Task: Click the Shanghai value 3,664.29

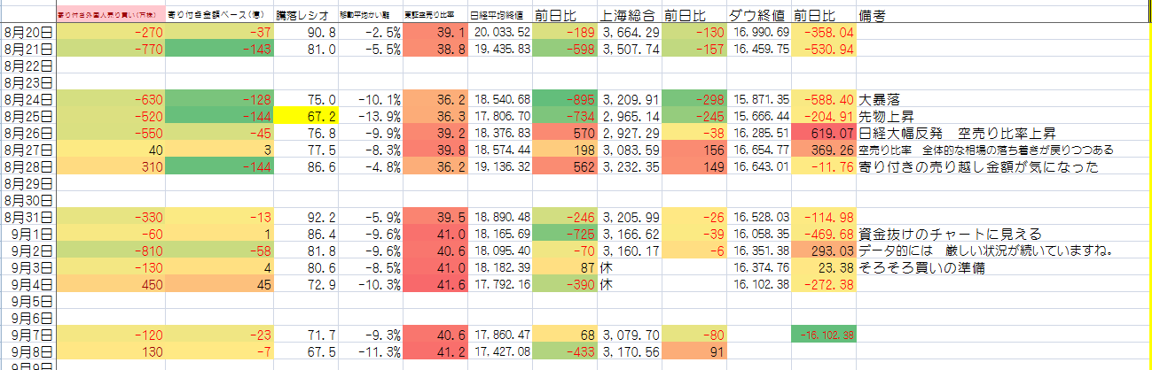Action: 630,32
